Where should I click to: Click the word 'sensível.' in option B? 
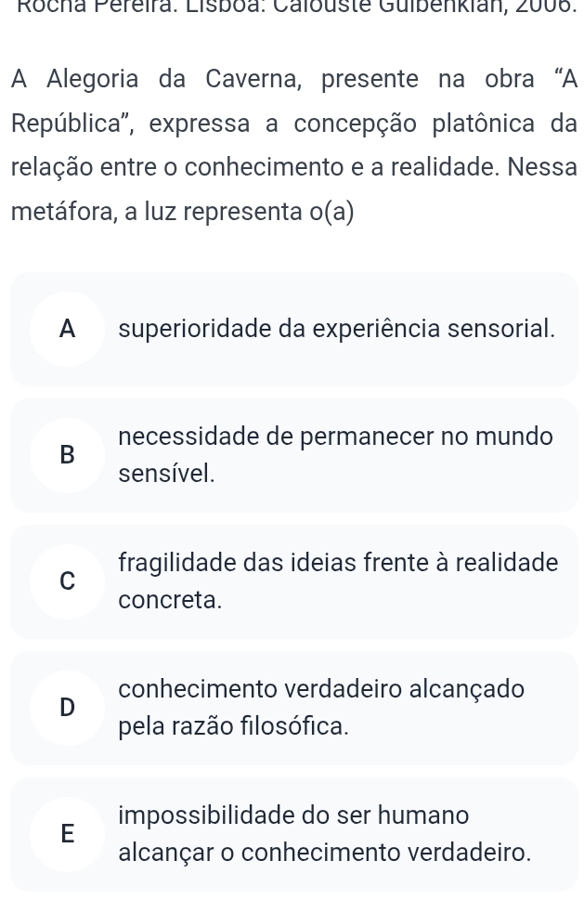(x=167, y=474)
